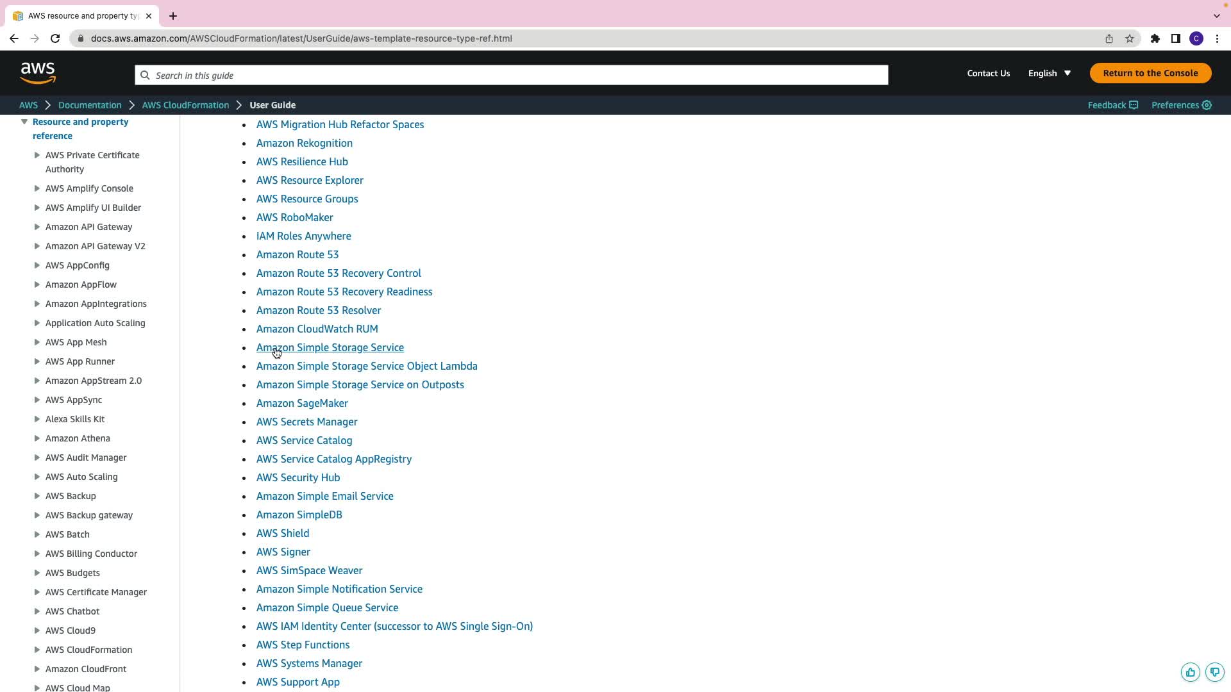Collapse Resource and property reference section
Screen dimensions: 1231x692
click(24, 122)
